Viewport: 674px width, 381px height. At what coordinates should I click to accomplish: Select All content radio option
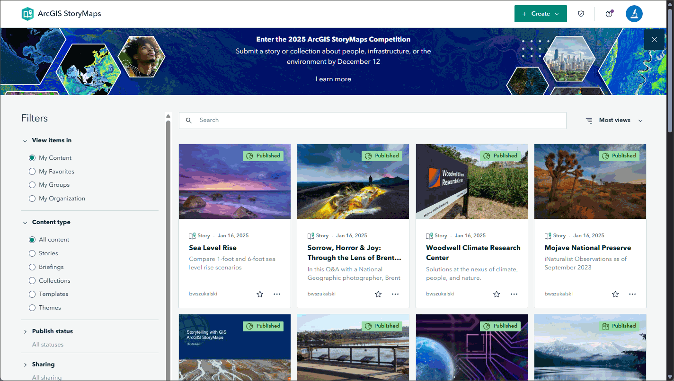(x=32, y=240)
